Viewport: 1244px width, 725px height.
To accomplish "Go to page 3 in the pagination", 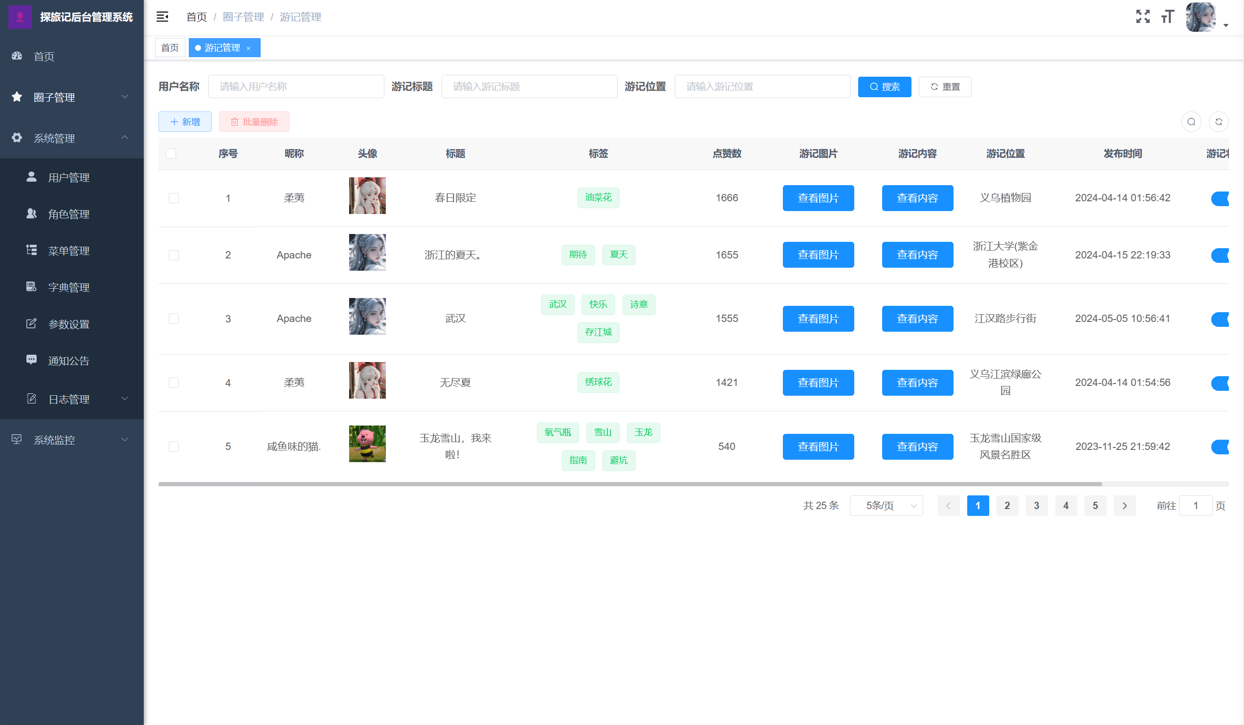I will pyautogui.click(x=1036, y=506).
